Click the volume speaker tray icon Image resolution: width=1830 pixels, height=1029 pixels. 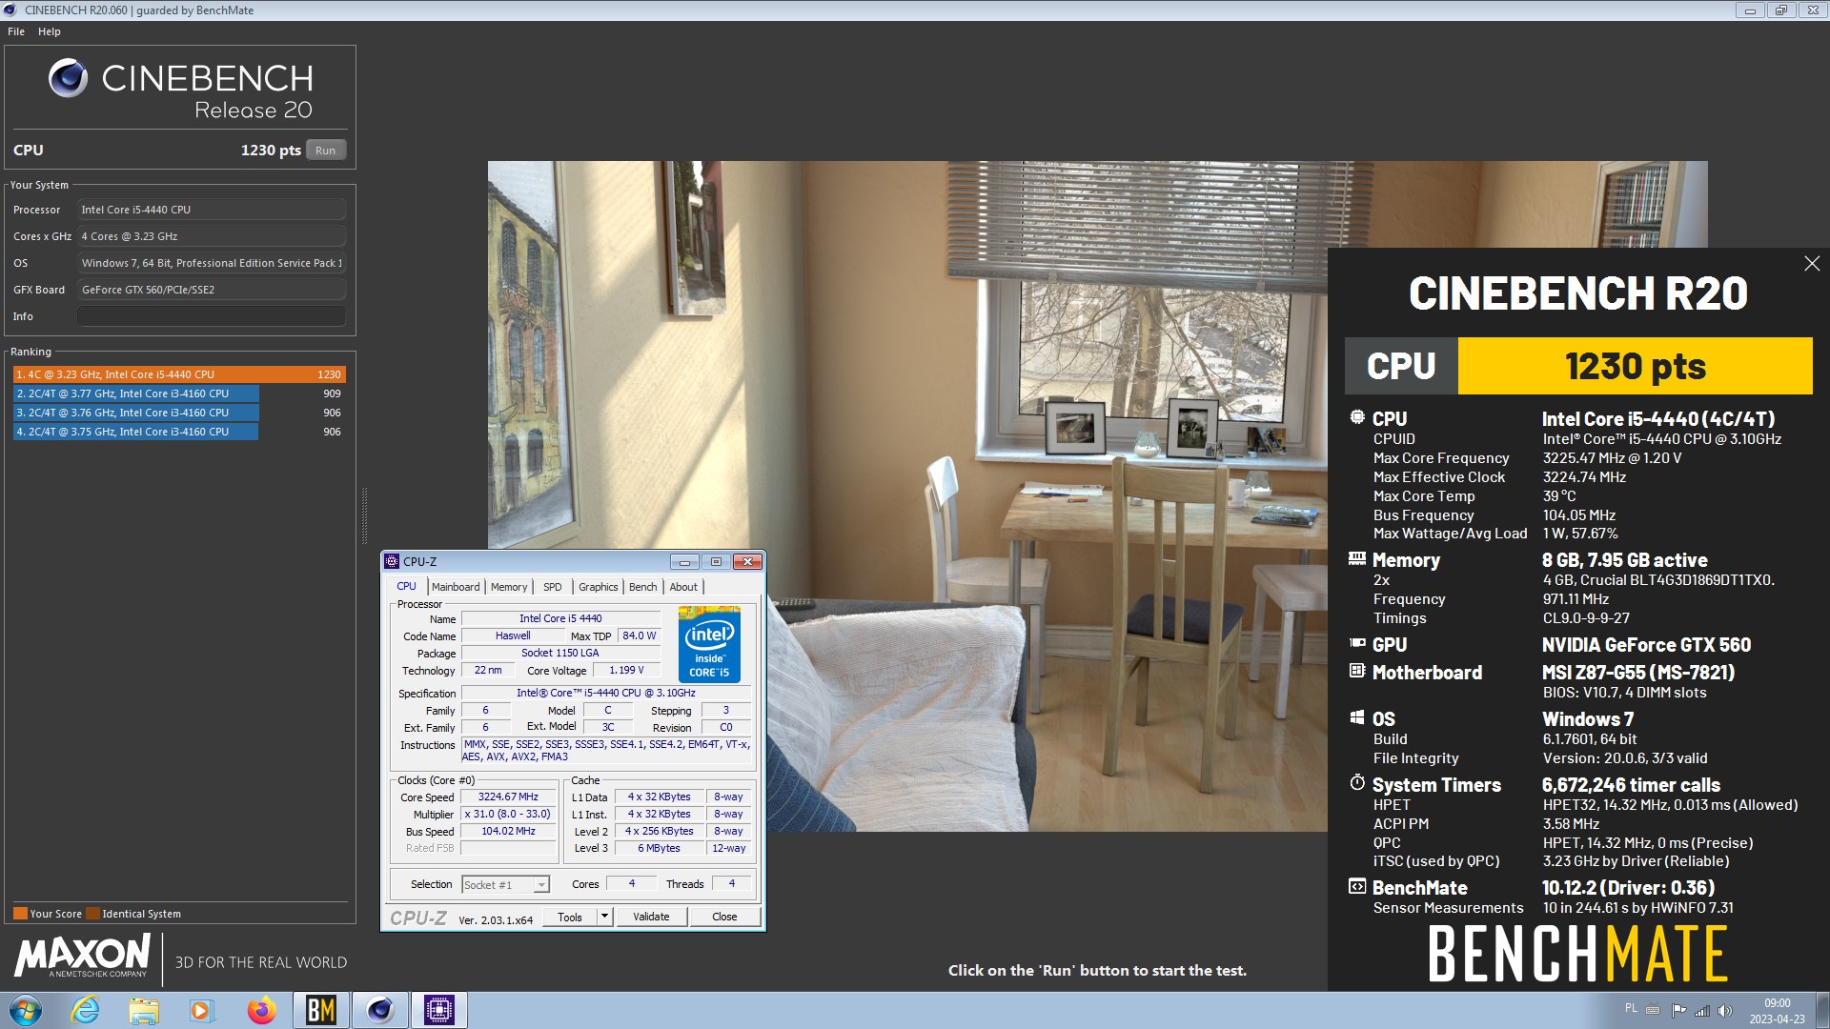point(1725,1010)
